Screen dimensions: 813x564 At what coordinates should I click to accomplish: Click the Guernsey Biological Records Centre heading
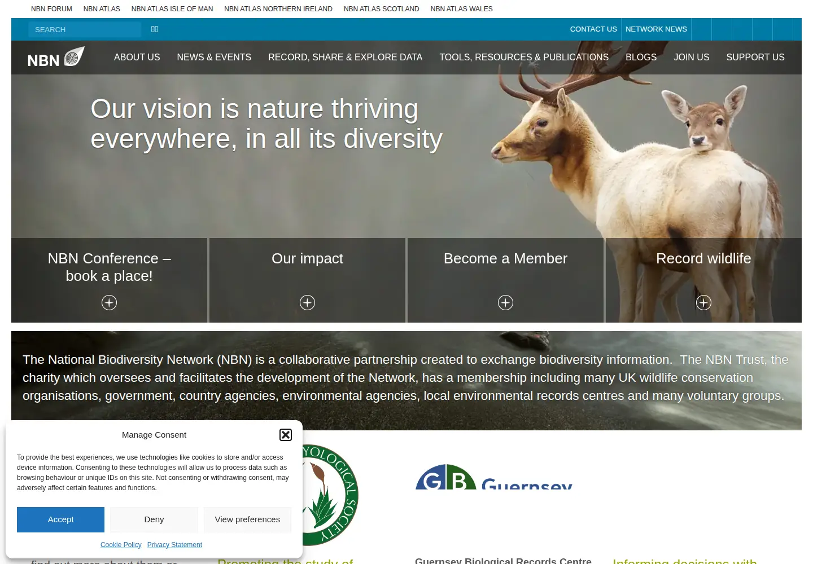[503, 561]
